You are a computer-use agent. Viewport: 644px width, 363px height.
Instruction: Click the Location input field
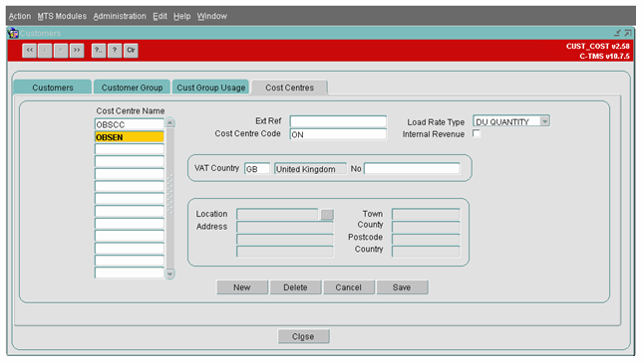pos(277,214)
